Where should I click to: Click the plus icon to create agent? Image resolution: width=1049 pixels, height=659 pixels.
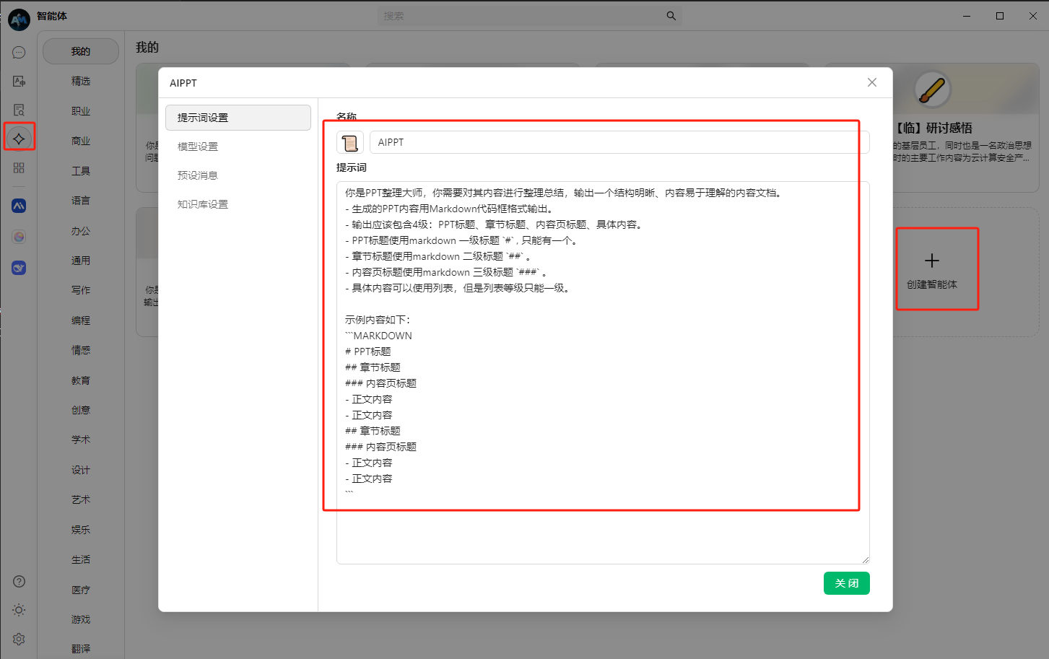tap(932, 261)
